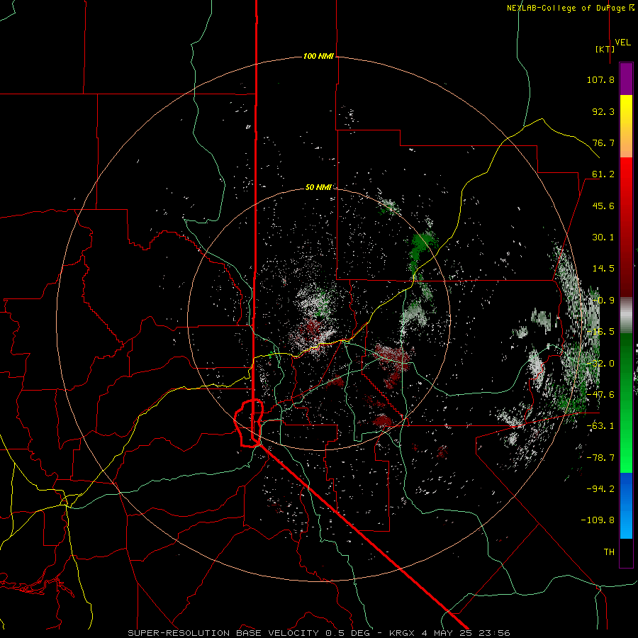Click the -78.7 velocity scale value
This screenshot has height=638, width=638.
click(600, 458)
